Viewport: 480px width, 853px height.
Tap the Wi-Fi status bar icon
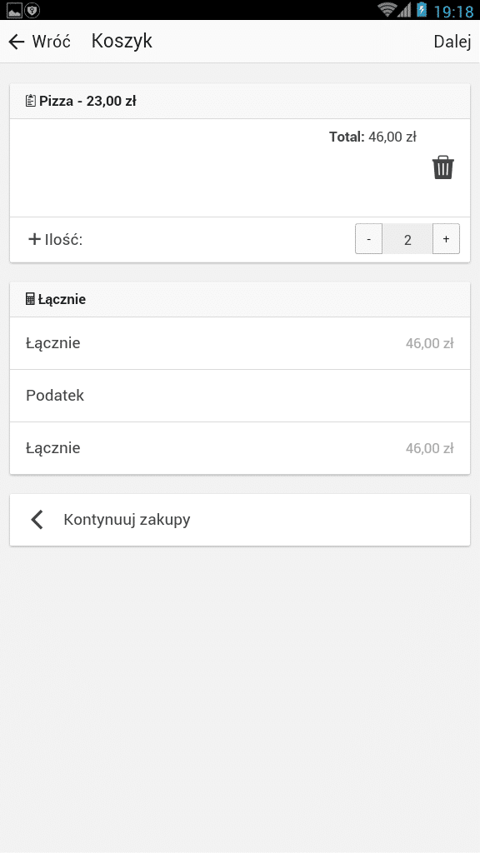tap(387, 10)
